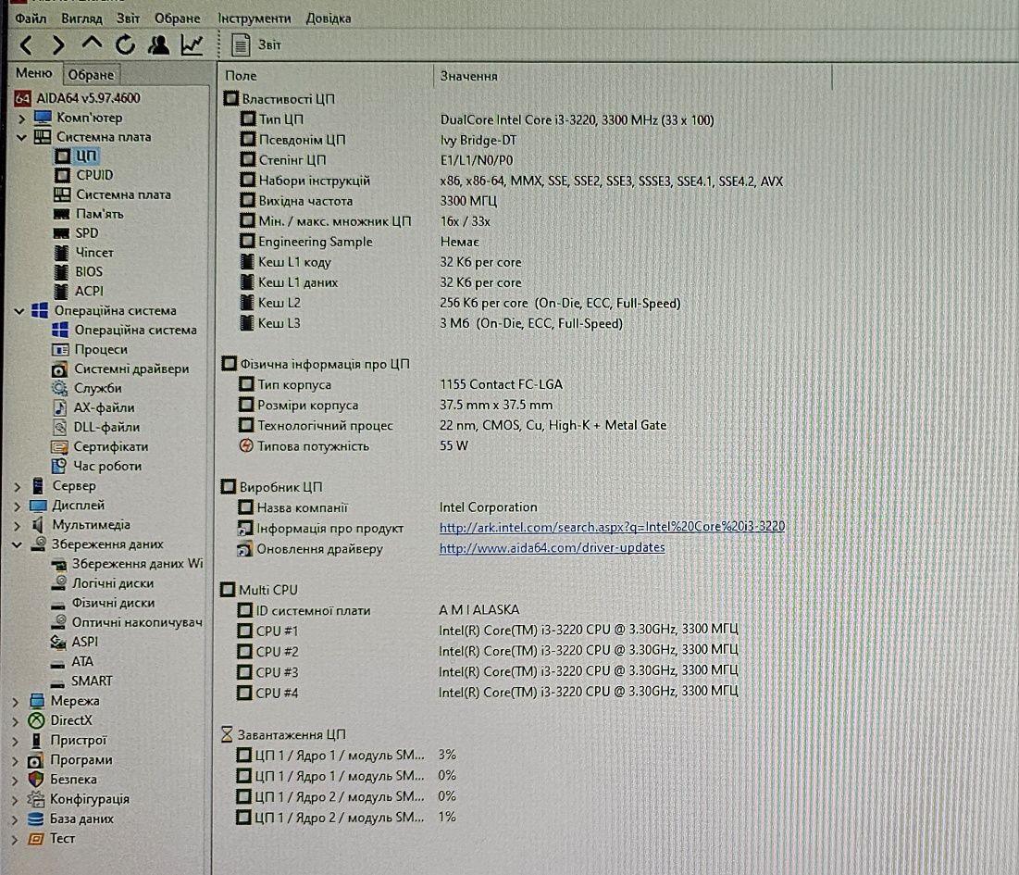Open the Довідка menu
1019x875 pixels.
[x=329, y=19]
